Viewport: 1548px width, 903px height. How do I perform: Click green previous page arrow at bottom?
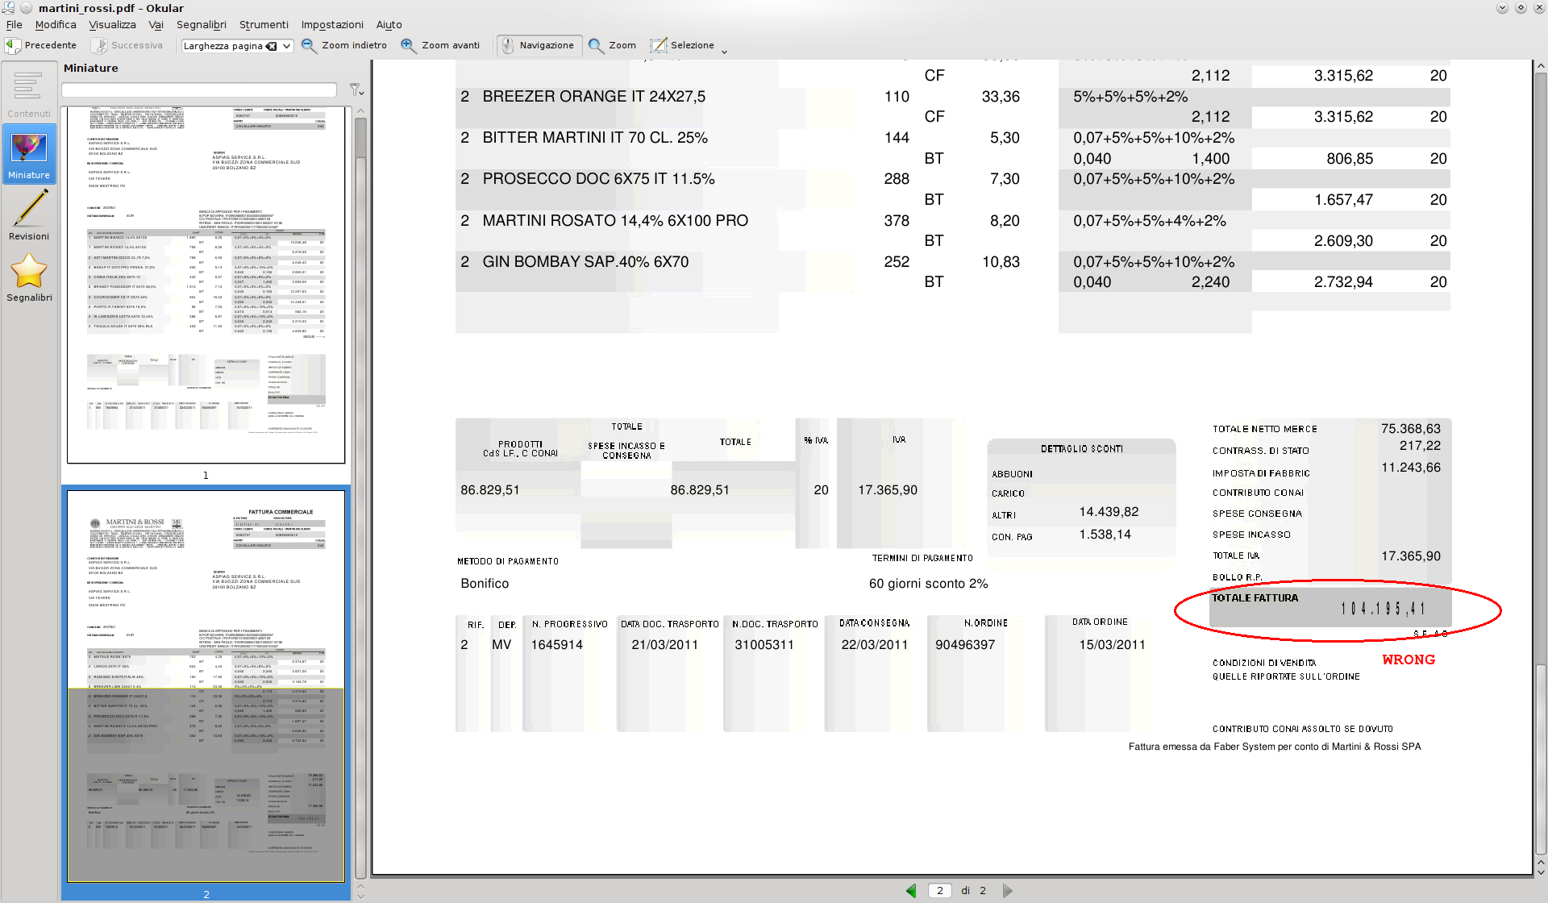[911, 891]
